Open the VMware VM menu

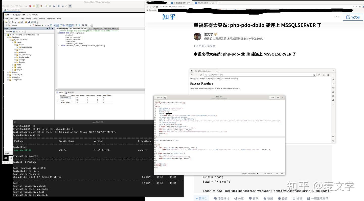(17, 6)
